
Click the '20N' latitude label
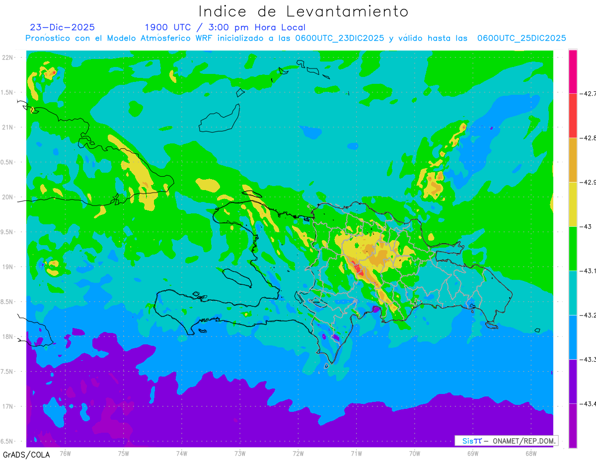point(8,197)
